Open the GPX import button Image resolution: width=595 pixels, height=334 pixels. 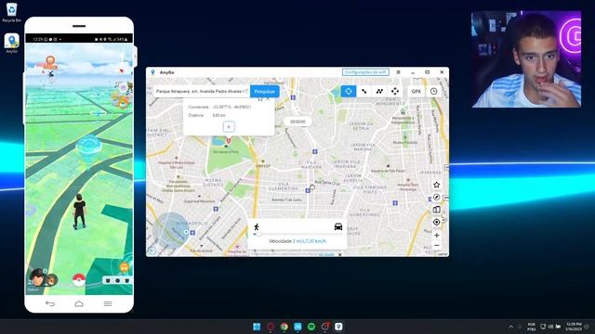click(x=416, y=91)
